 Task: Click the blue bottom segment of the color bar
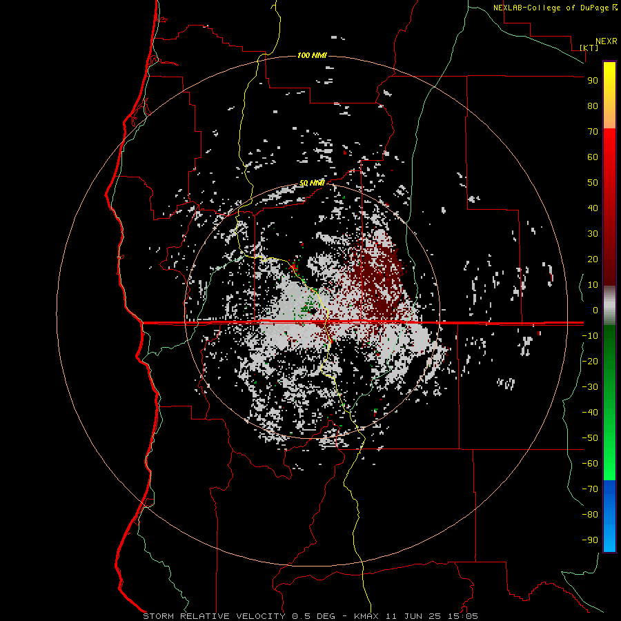[x=609, y=516]
